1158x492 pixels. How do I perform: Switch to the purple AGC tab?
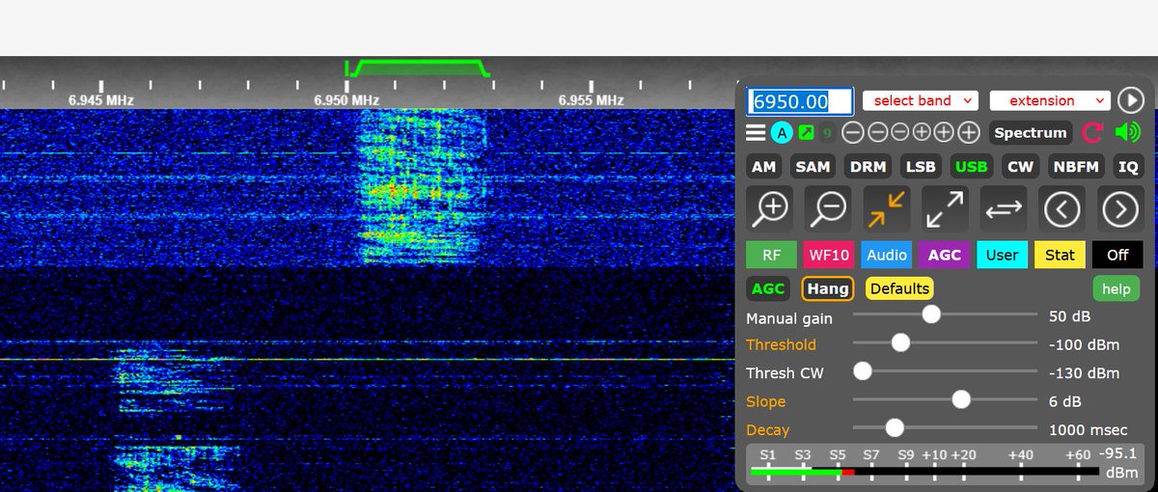point(945,255)
